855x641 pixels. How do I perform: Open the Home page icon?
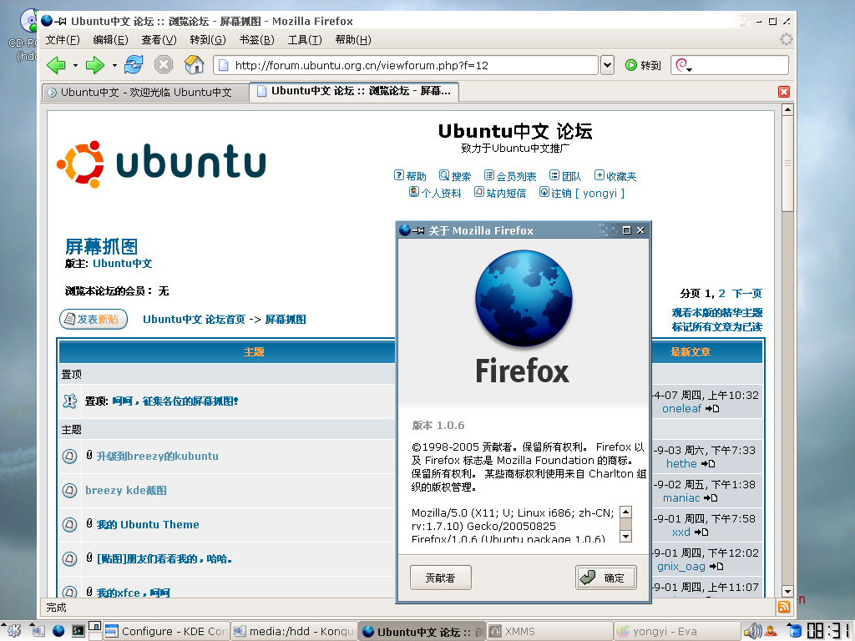(x=194, y=65)
